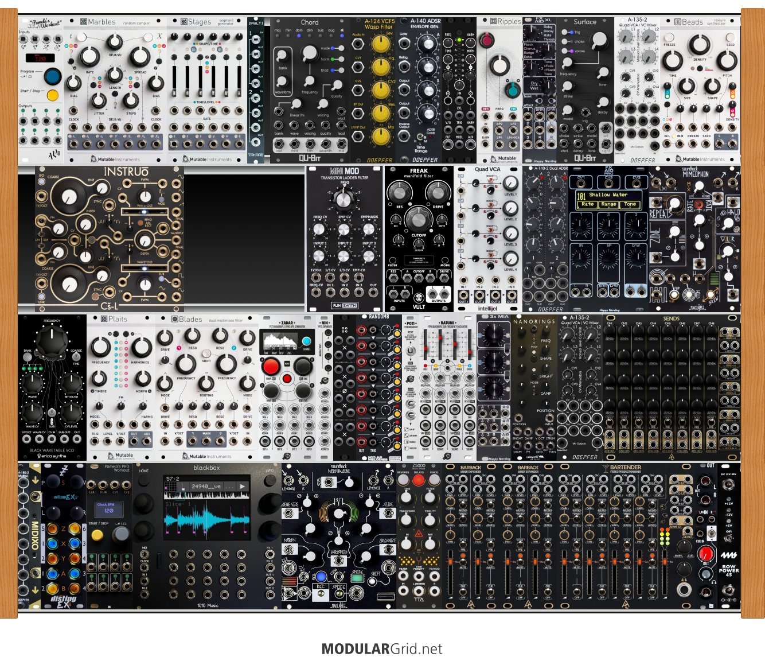Click the Tone button on the Shallow Water display
The image size is (765, 661).
tap(630, 204)
